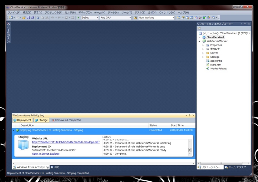258x182 pixels.
Task: Click the Command Window toolbar icon
Action: click(x=213, y=18)
